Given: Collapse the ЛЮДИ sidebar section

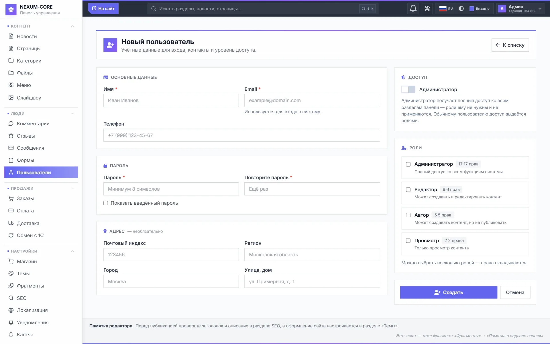Looking at the screenshot, I should [72, 114].
